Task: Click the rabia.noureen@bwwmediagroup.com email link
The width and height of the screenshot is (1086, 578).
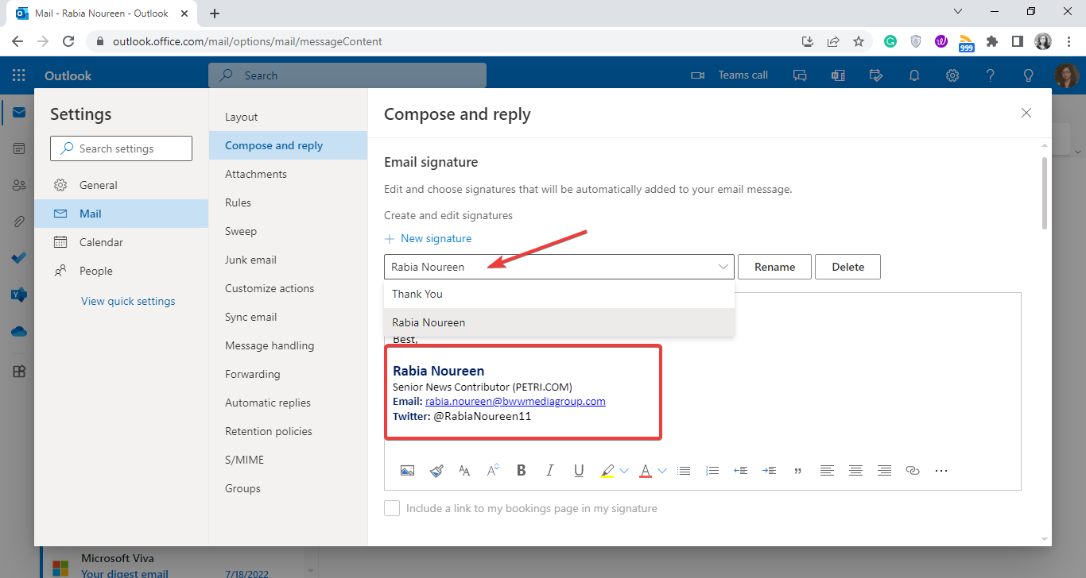Action: tap(515, 401)
